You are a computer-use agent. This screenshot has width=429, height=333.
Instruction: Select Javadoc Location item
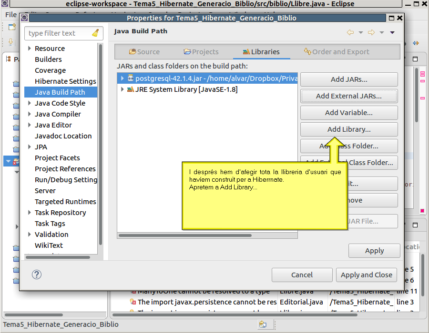tap(63, 136)
